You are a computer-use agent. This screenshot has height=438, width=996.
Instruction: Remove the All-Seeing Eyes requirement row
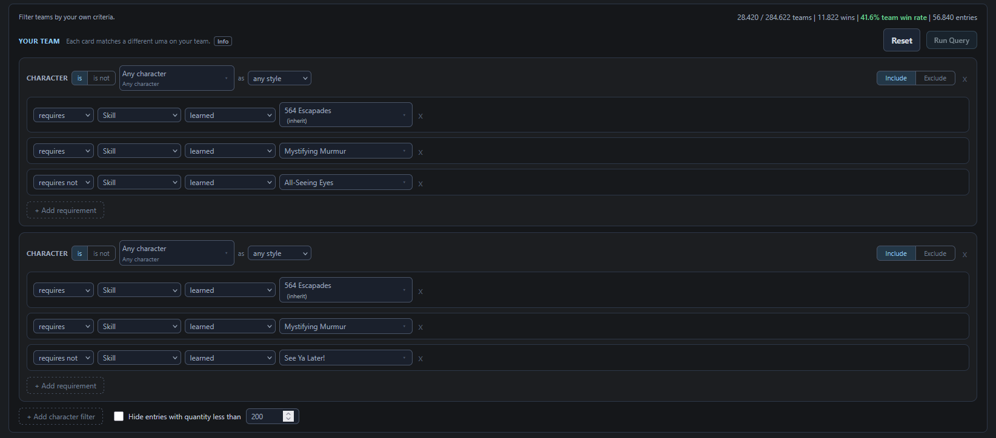tap(420, 183)
